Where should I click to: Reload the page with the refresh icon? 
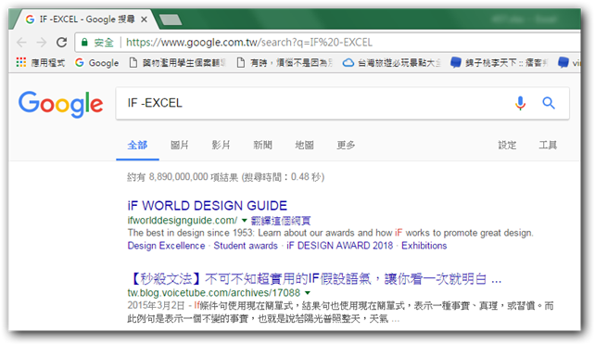(x=61, y=42)
